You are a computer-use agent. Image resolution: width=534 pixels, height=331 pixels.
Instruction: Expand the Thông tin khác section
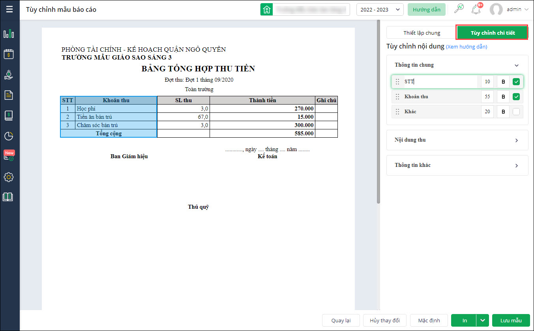tap(517, 166)
